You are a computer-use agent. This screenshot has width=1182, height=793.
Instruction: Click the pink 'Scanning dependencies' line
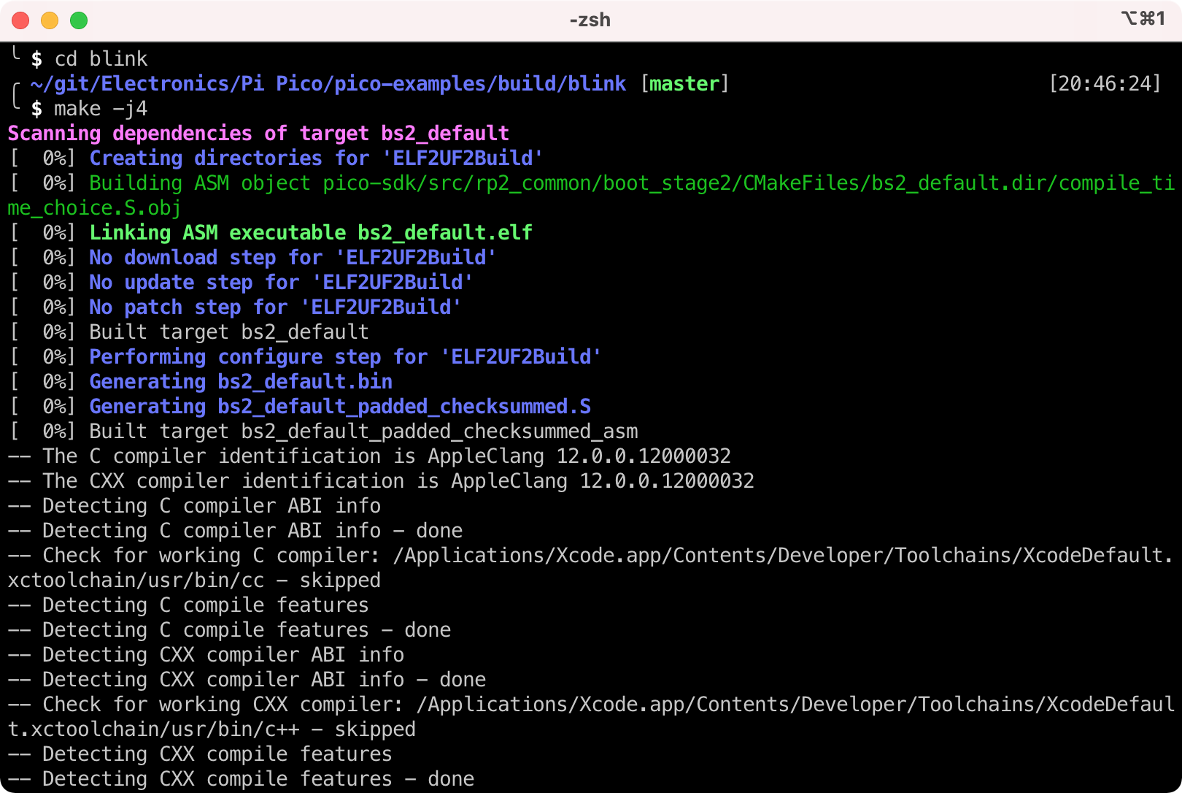pos(258,134)
